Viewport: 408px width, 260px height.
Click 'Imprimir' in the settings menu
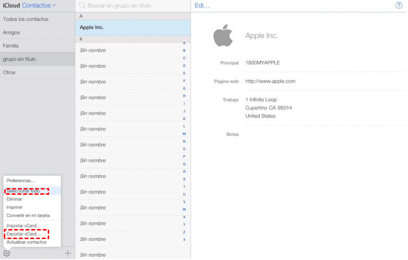(14, 207)
